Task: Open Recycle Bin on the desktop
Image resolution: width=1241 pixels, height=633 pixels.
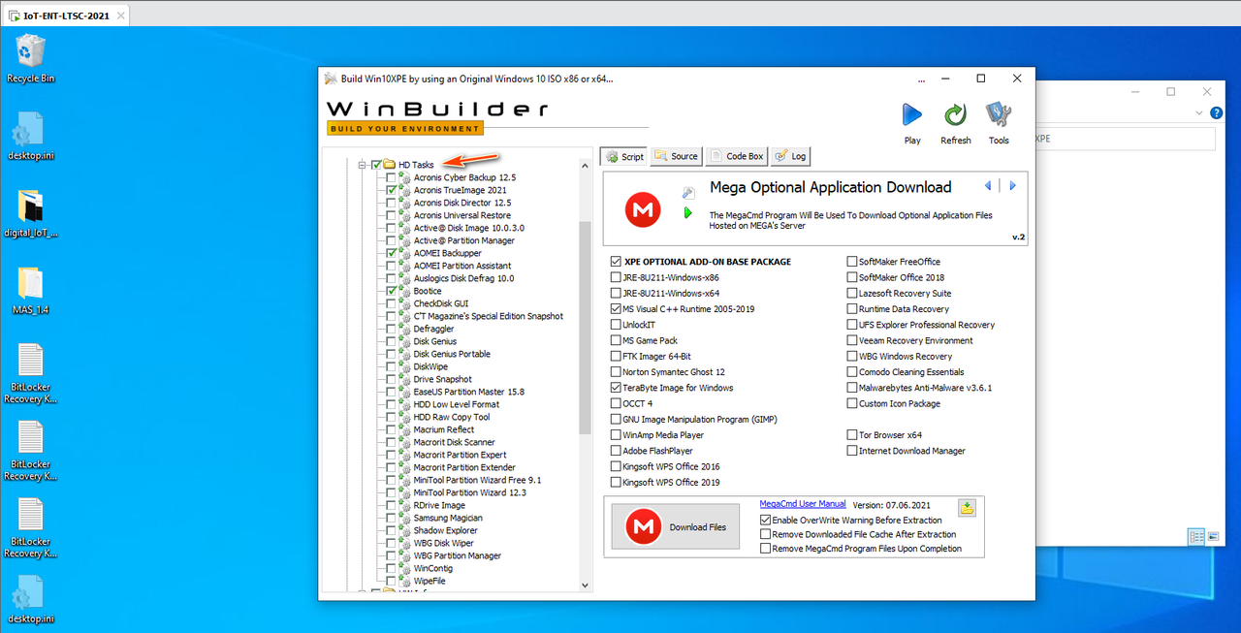Action: pyautogui.click(x=31, y=51)
